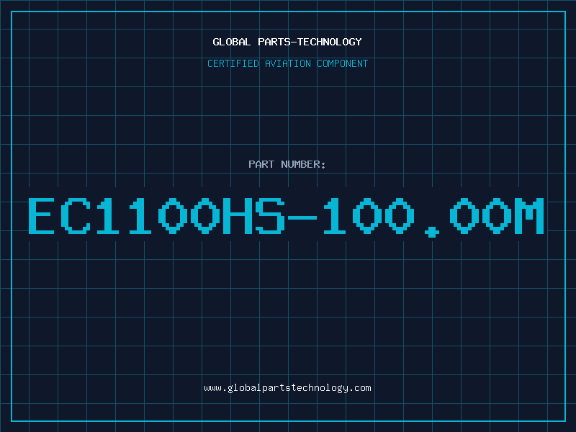Screen dimensions: 576x432
Task: Select the CERTIFIED AVIATION COMPONENT subtitle
Action: coord(287,63)
